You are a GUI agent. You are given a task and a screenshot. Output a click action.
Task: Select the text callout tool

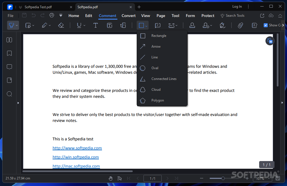tap(123, 26)
